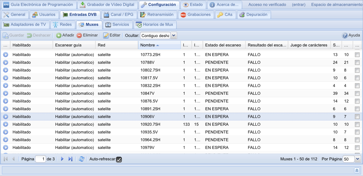Screen dimensions: 363x176
Task: Click the Eliminar delete icon button
Action: [x=79, y=35]
